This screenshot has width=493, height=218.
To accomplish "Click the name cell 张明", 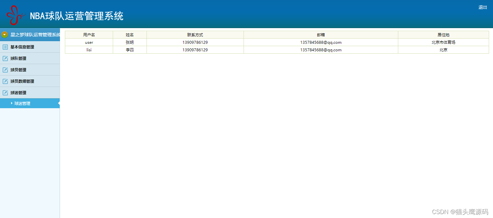I will 130,42.
